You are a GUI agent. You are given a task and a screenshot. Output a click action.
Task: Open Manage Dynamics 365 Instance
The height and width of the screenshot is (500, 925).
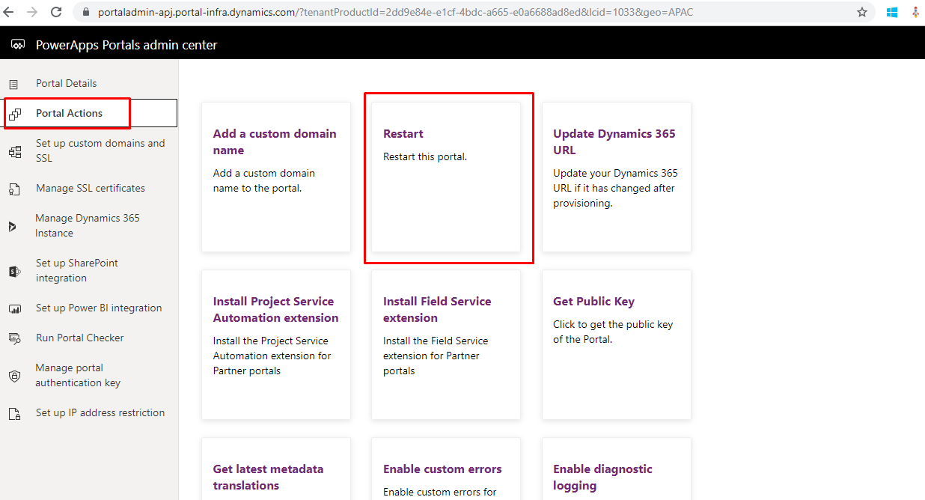(x=89, y=225)
